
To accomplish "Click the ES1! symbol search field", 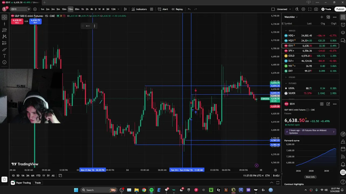I will (x=20, y=9).
